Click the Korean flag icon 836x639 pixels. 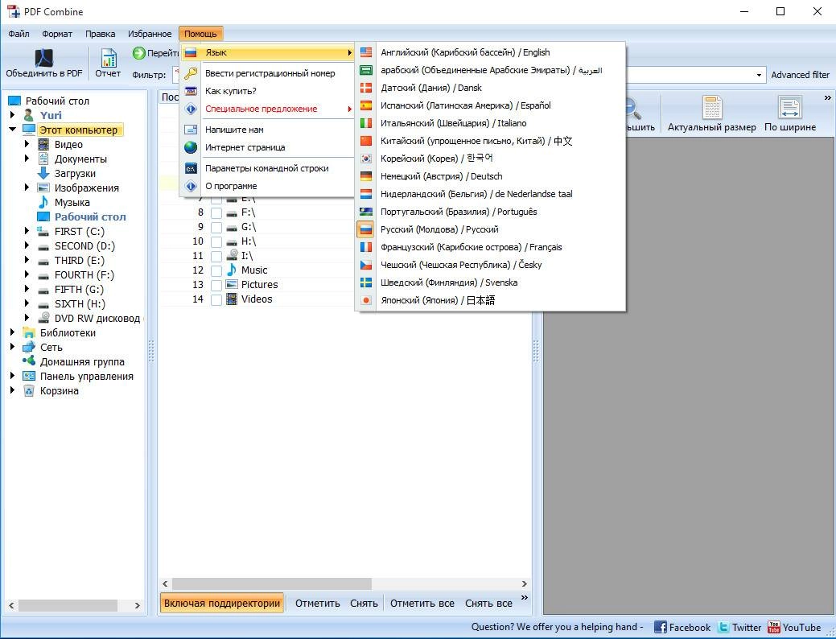[x=366, y=159]
